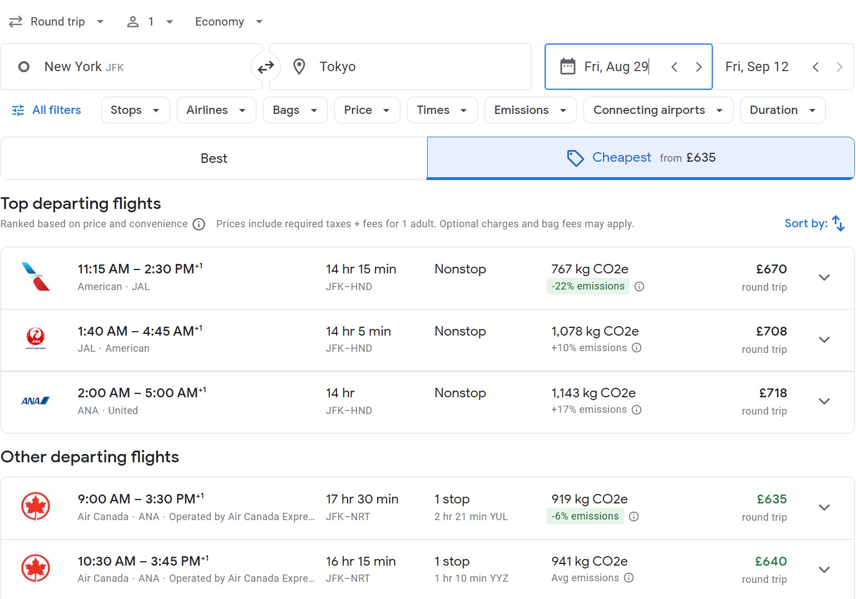This screenshot has height=599, width=856.
Task: Expand details of the nonstop ANA flight
Action: pyautogui.click(x=824, y=401)
